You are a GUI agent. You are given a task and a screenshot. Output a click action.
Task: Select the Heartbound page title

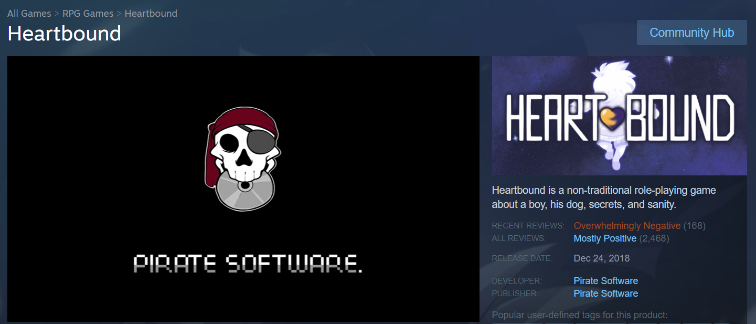pos(65,34)
